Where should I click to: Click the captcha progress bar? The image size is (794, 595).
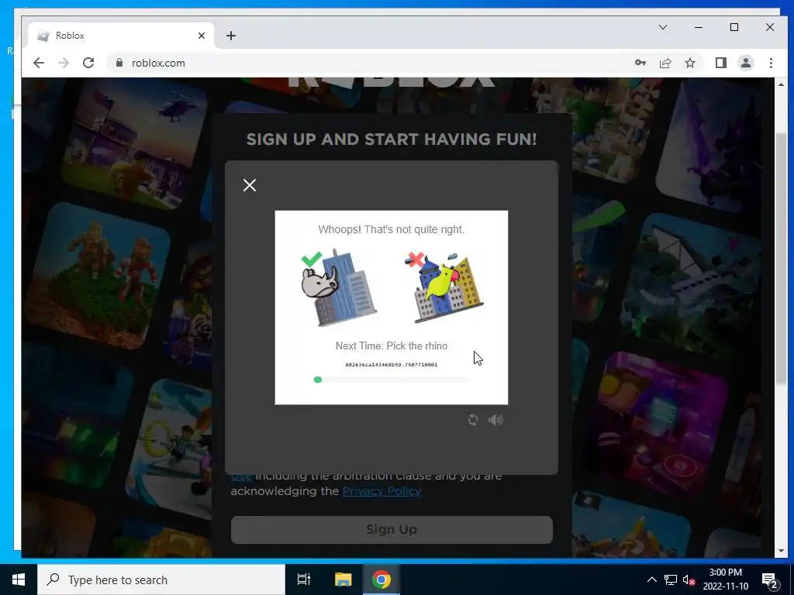[392, 380]
